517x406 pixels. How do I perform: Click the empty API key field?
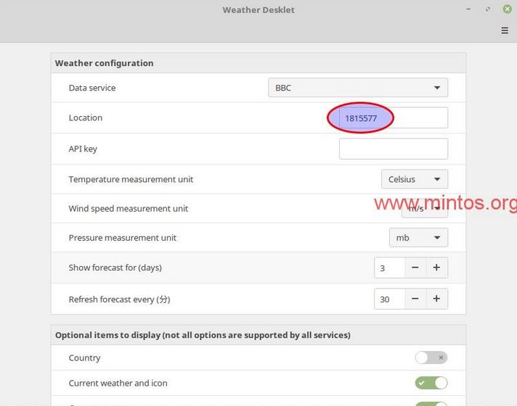[393, 149]
